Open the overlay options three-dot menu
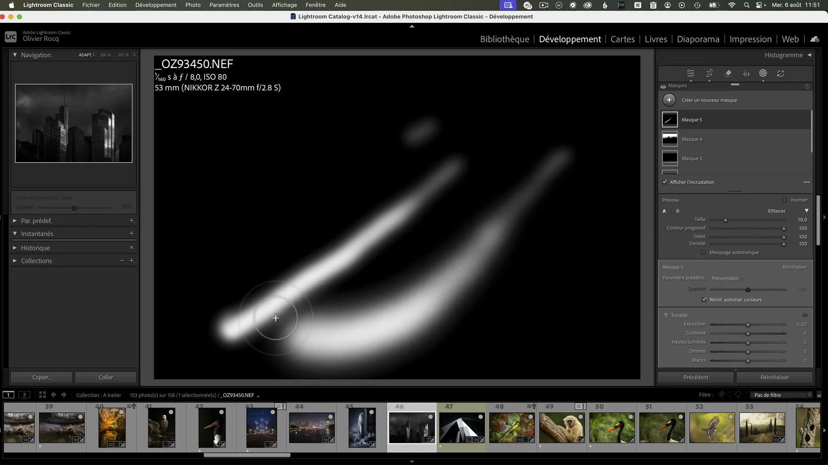The height and width of the screenshot is (465, 828). [x=806, y=182]
